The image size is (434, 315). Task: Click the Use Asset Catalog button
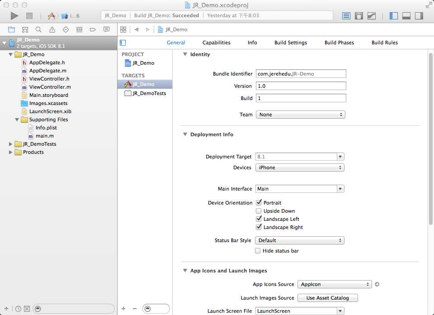(328, 298)
